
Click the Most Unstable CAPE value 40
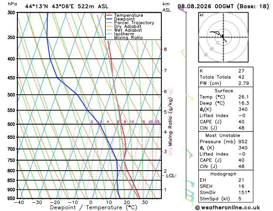[241, 160]
